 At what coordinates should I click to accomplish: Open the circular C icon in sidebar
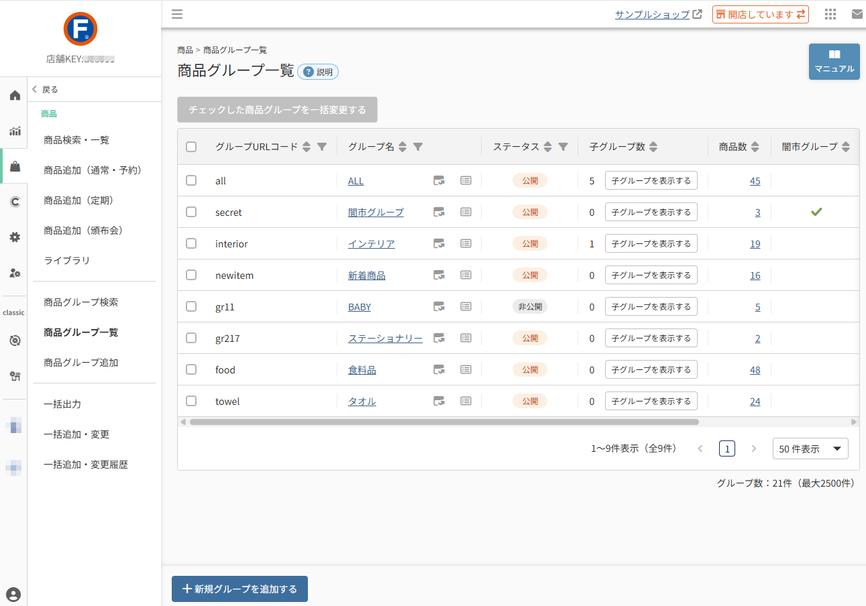[x=15, y=202]
